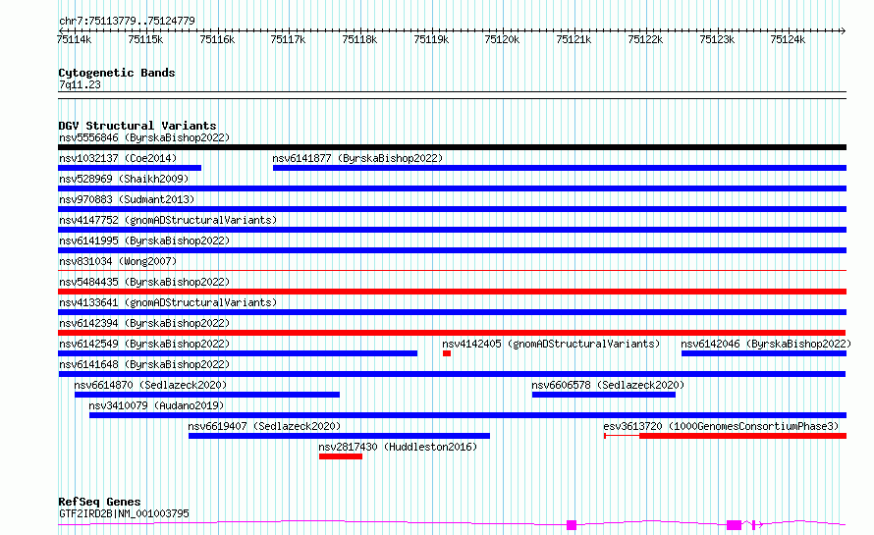Open the nsv6141877 (ByrskaBishop2022) label

pos(357,158)
